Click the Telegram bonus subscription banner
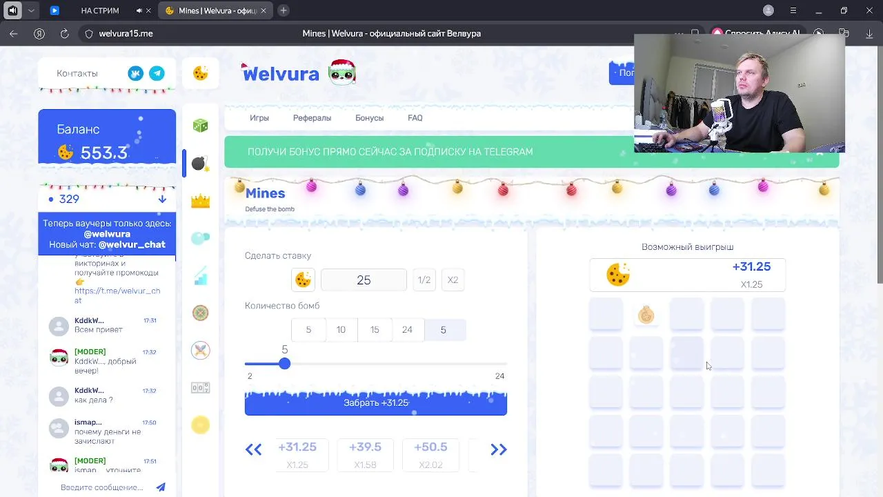883x497 pixels. click(531, 152)
